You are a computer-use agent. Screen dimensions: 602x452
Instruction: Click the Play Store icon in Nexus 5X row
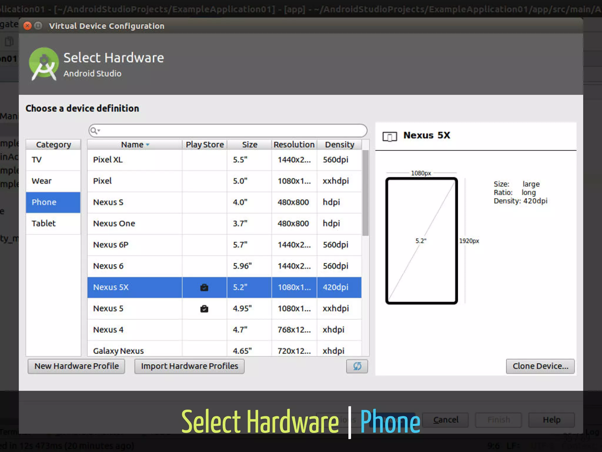(204, 288)
